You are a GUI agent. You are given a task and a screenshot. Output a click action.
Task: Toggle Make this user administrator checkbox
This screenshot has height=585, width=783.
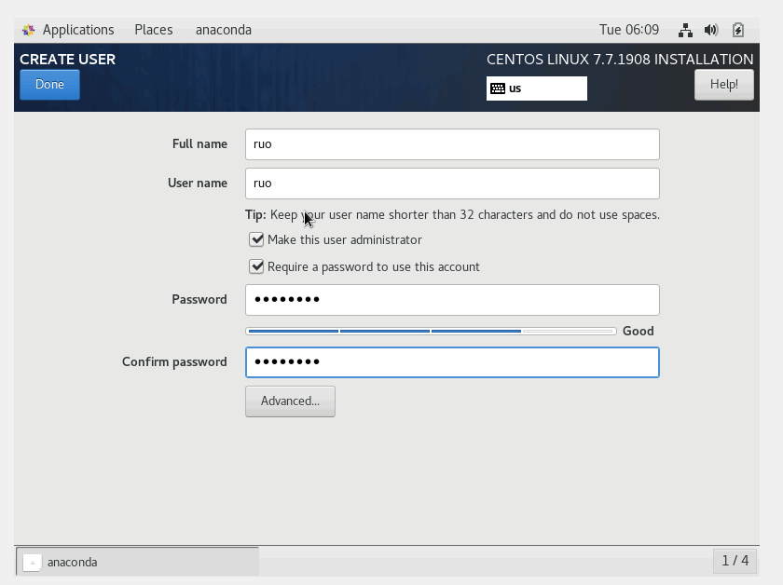tap(256, 239)
